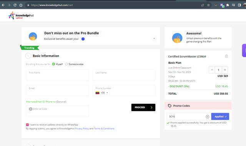
Task: Open the Terms & Conditions link
Action: click(x=104, y=128)
